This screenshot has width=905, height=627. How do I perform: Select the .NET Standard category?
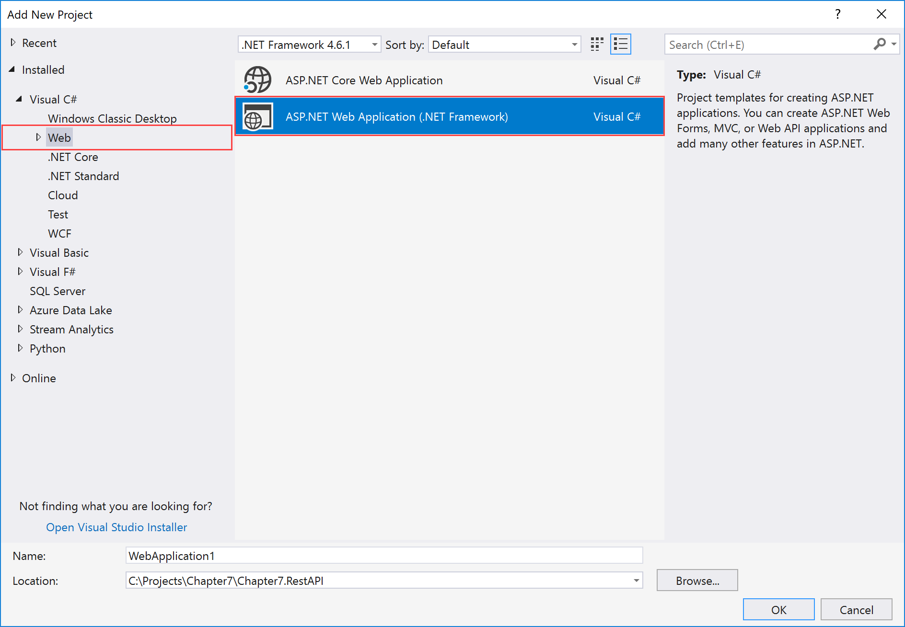[x=83, y=176]
